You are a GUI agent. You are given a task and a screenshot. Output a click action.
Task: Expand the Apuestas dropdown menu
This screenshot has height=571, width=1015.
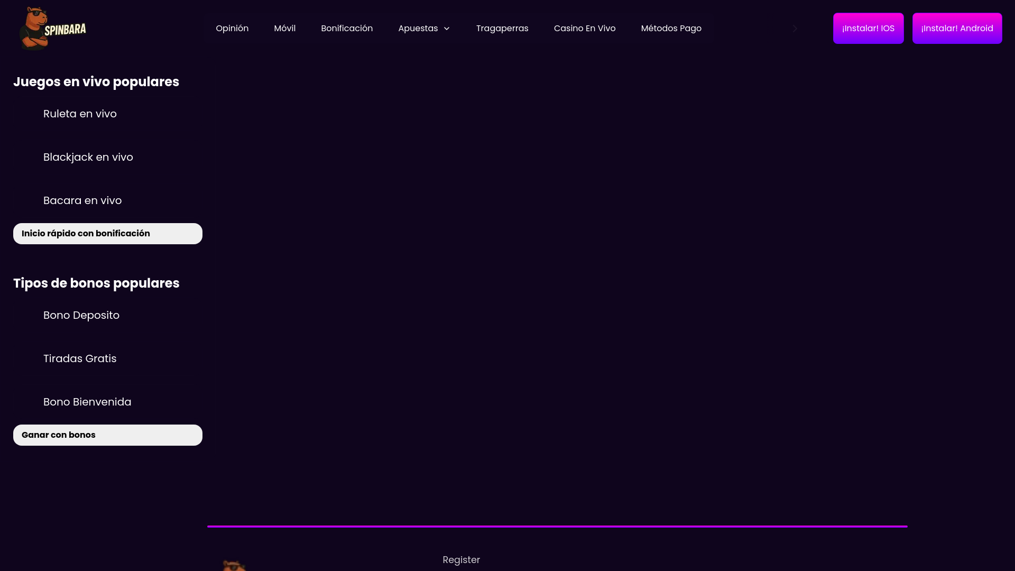424,29
